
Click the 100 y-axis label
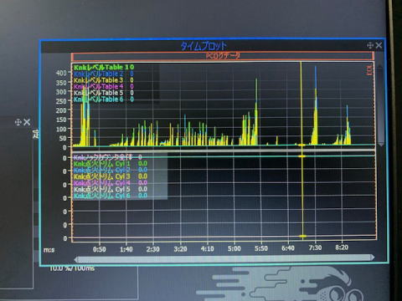click(x=61, y=129)
